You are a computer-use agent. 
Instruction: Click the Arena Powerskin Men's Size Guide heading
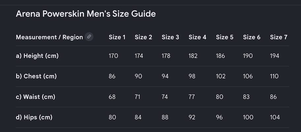[86, 14]
